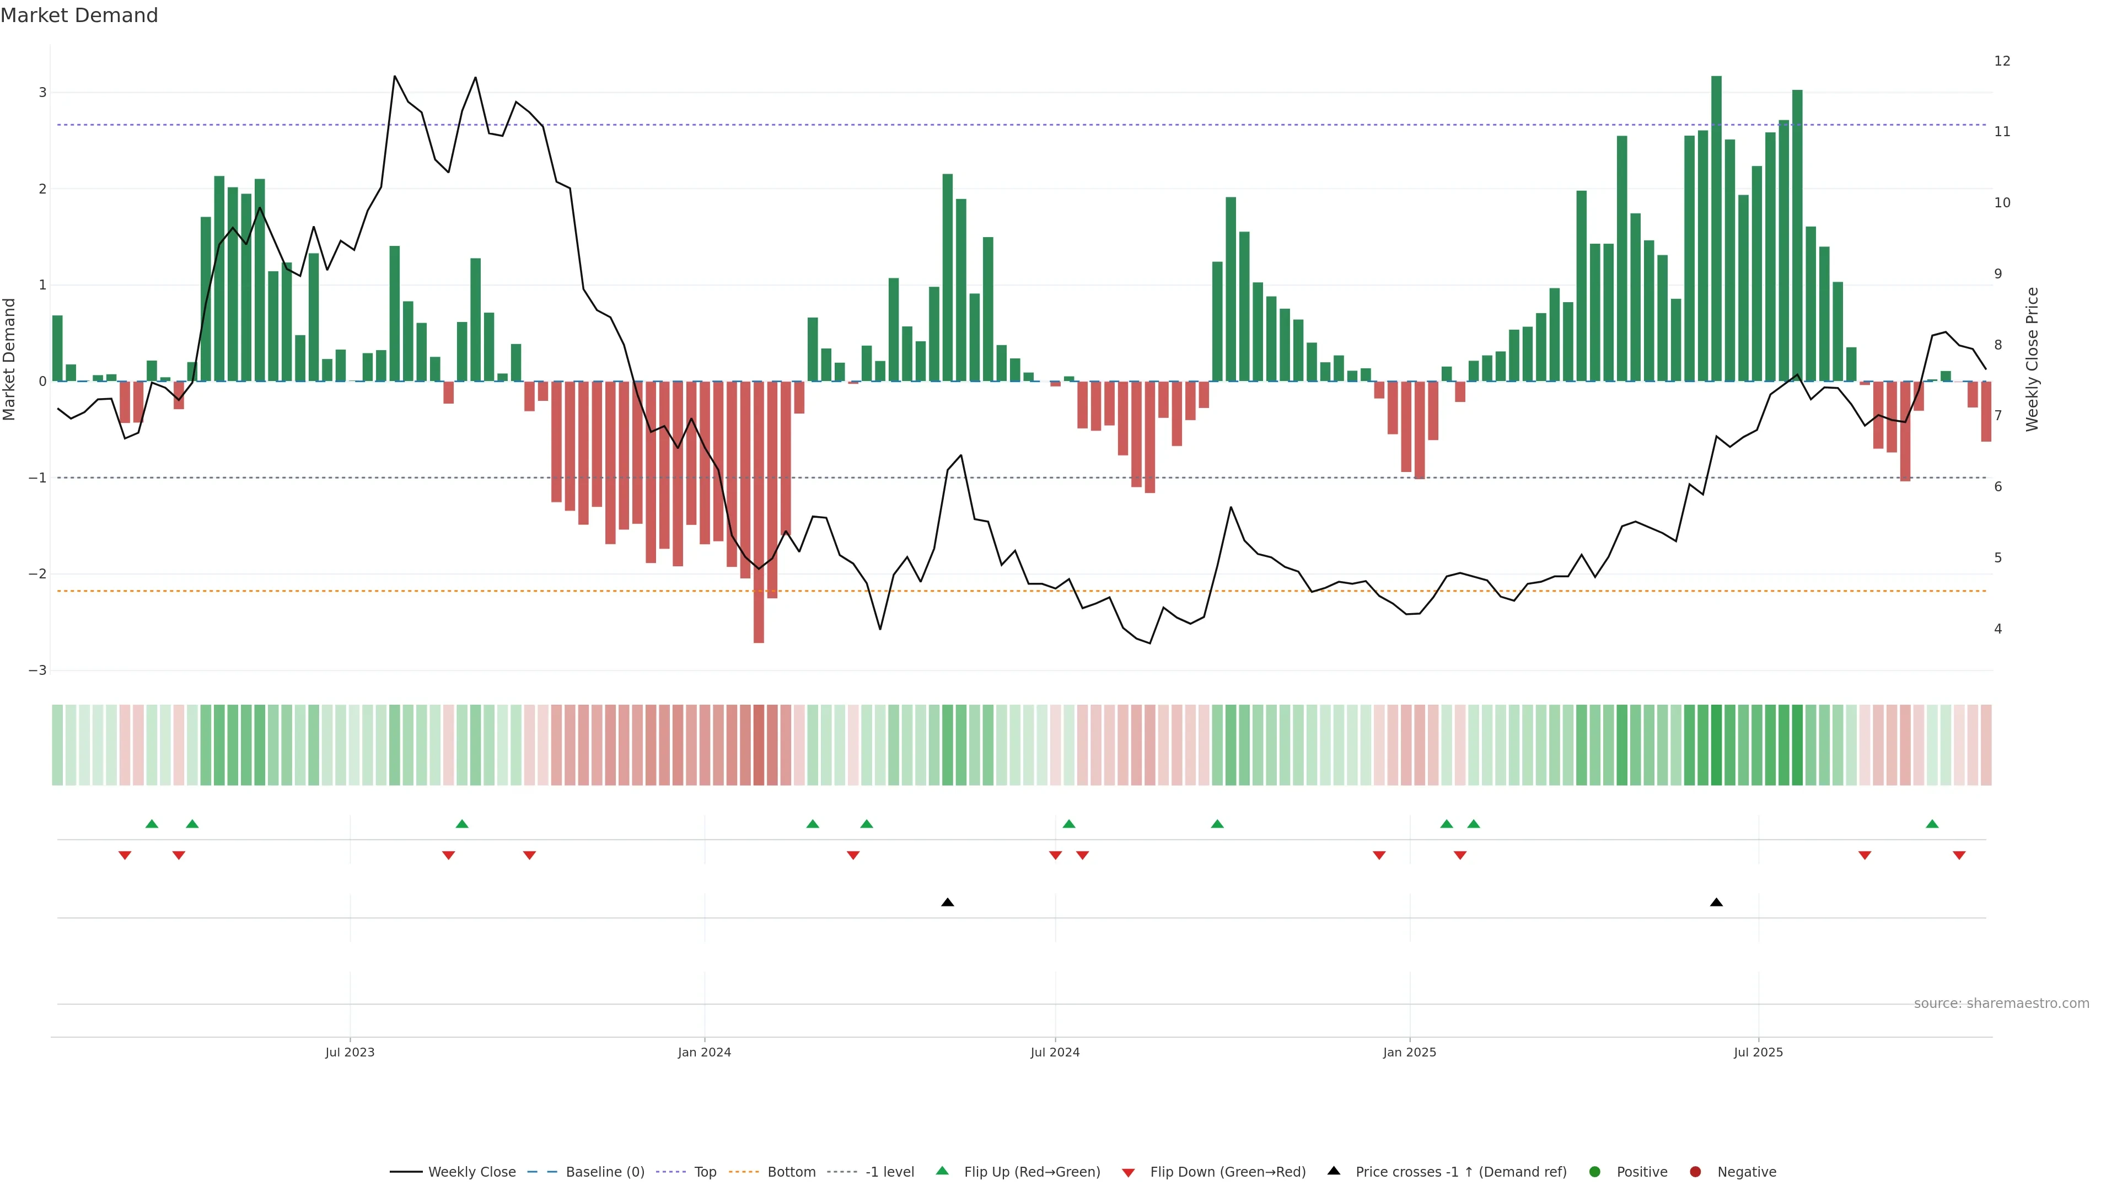Click the rightmost red flip-down triangle marker
The height and width of the screenshot is (1191, 2117).
pos(1959,856)
